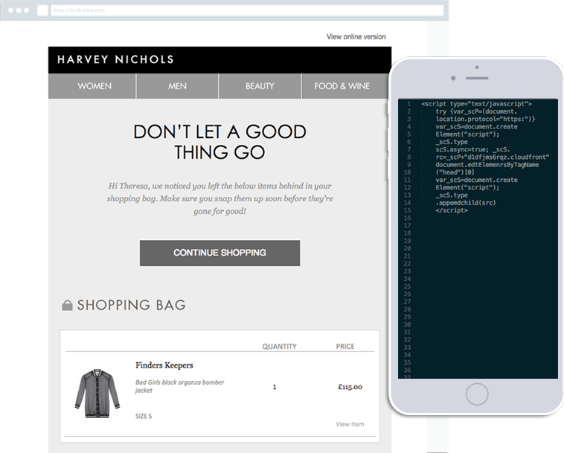Click the browser address bar

click(247, 10)
